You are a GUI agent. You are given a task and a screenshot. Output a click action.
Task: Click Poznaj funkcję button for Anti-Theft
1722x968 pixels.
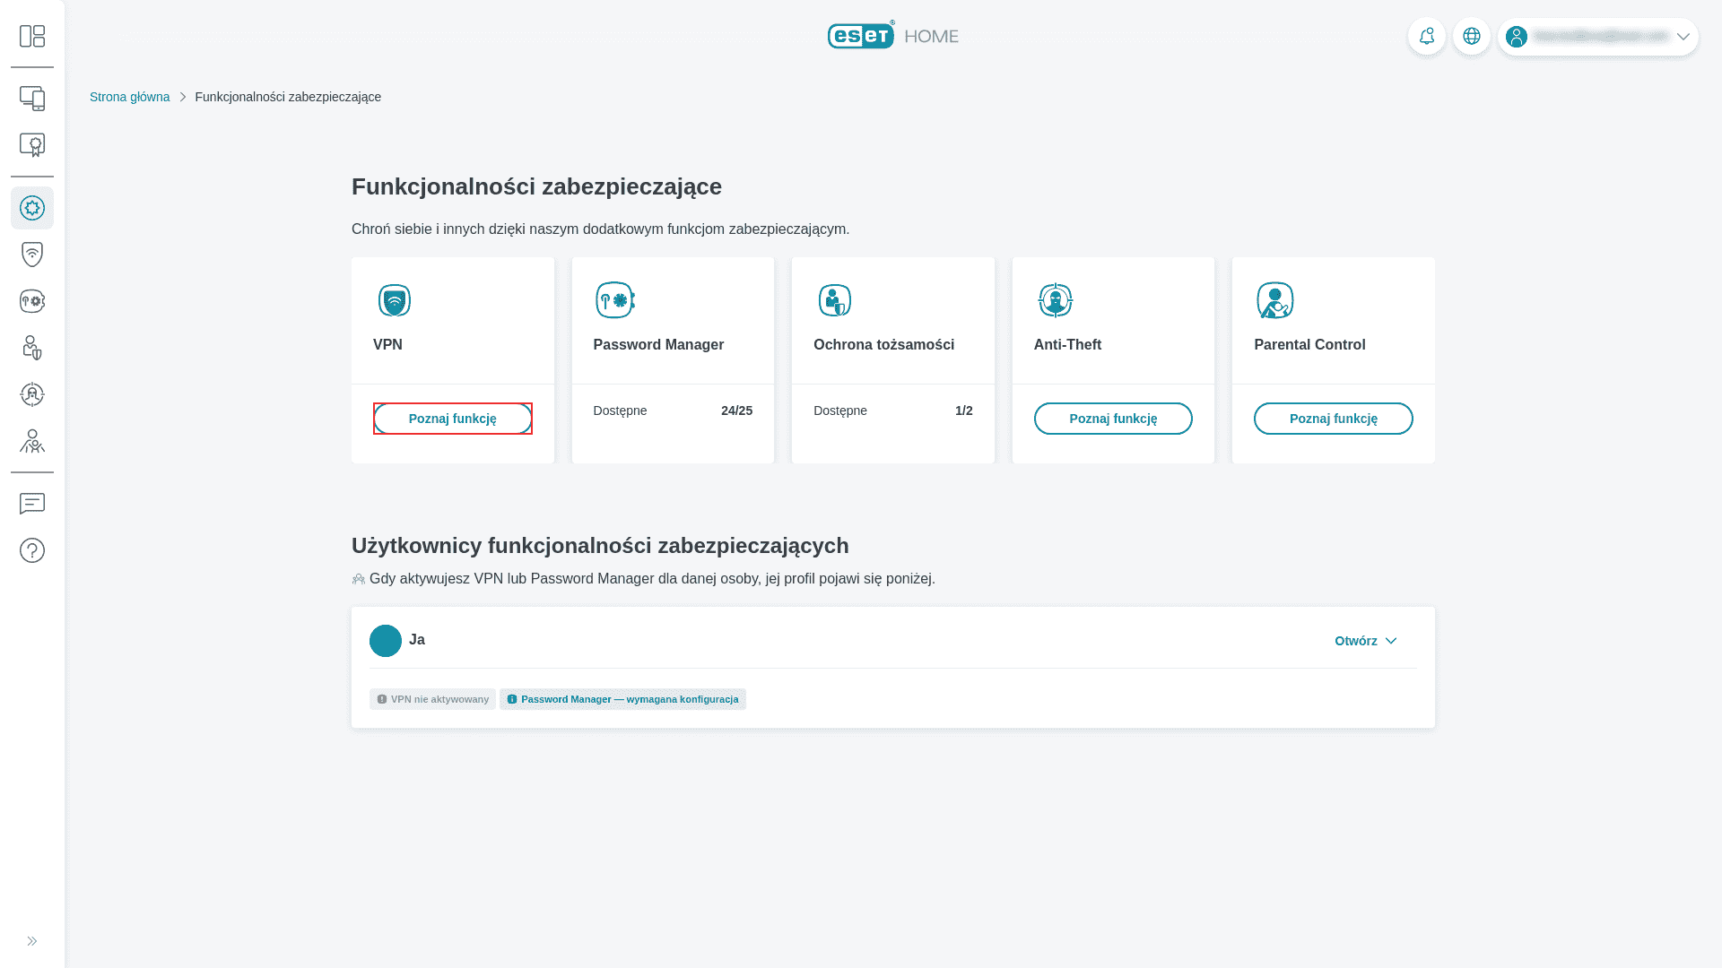tap(1112, 419)
